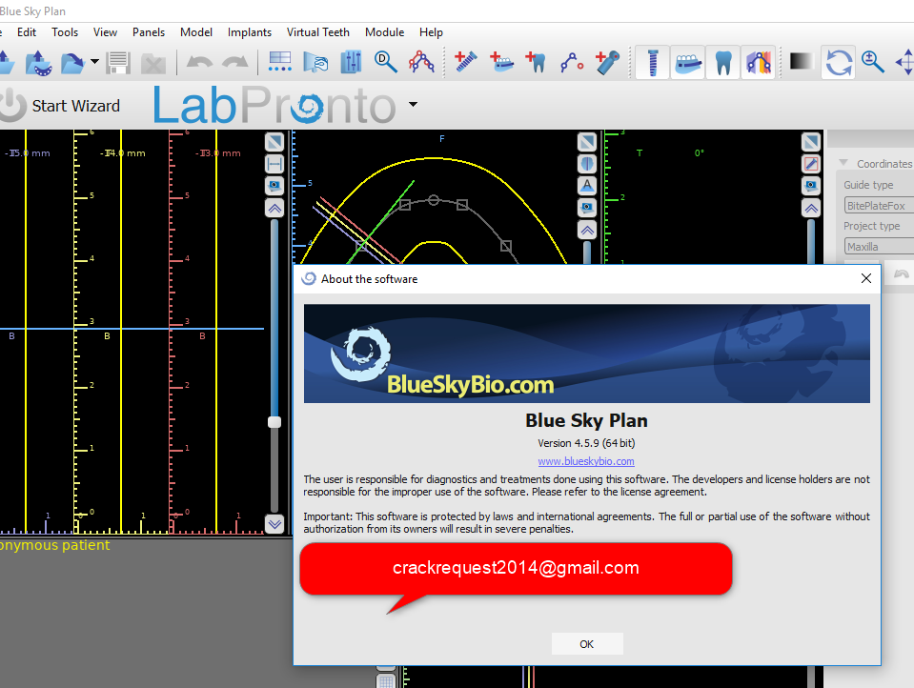914x688 pixels.
Task: Toggle the jaw model visibility button
Action: (x=688, y=63)
